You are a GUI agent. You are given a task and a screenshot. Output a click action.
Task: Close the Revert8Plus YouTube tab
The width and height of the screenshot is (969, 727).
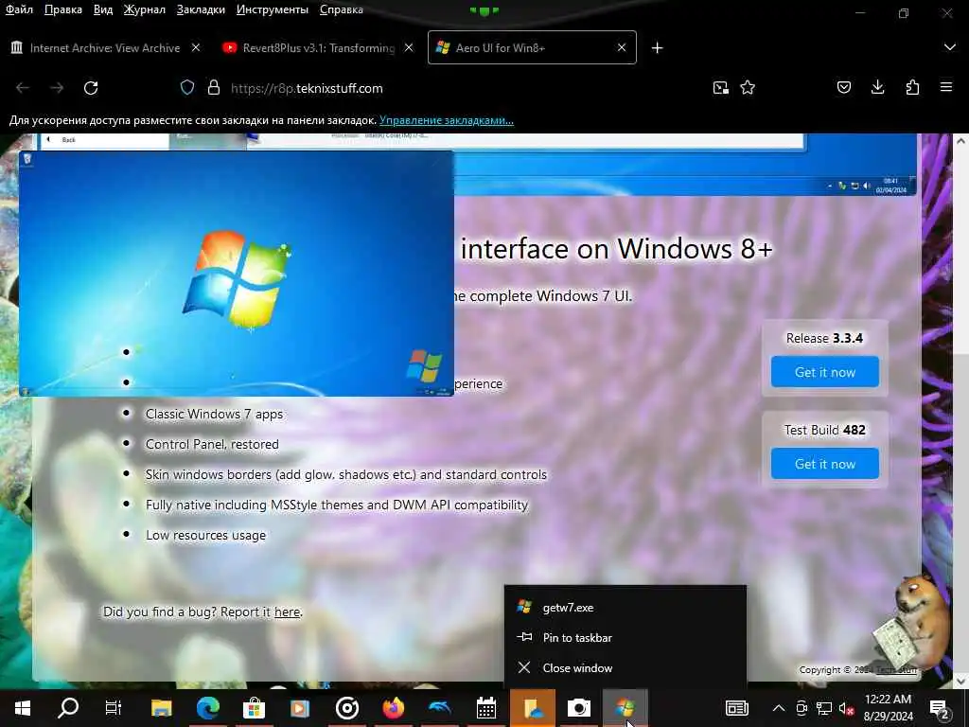tap(409, 47)
